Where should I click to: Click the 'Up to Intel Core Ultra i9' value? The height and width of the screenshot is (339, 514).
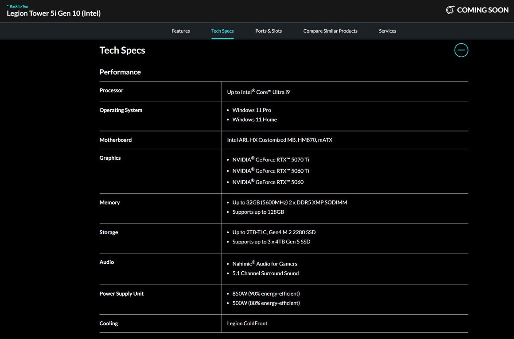[258, 92]
